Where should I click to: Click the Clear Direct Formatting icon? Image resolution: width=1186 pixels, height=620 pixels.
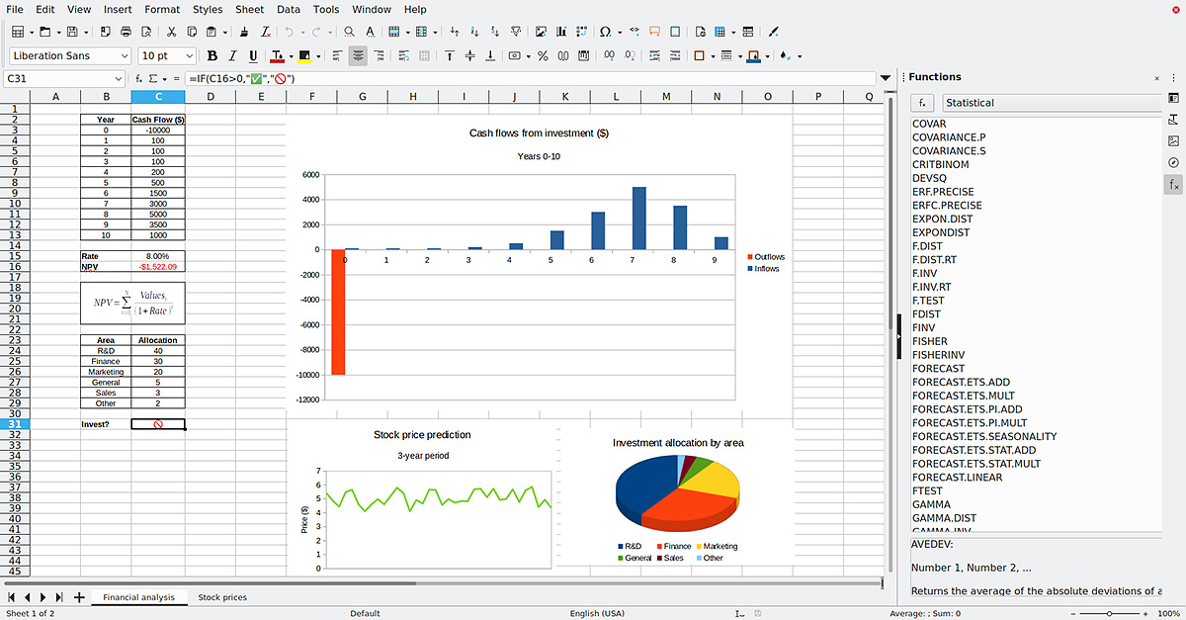tap(265, 32)
